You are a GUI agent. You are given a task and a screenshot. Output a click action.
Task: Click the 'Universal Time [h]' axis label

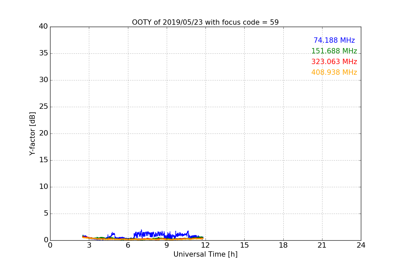point(206,254)
